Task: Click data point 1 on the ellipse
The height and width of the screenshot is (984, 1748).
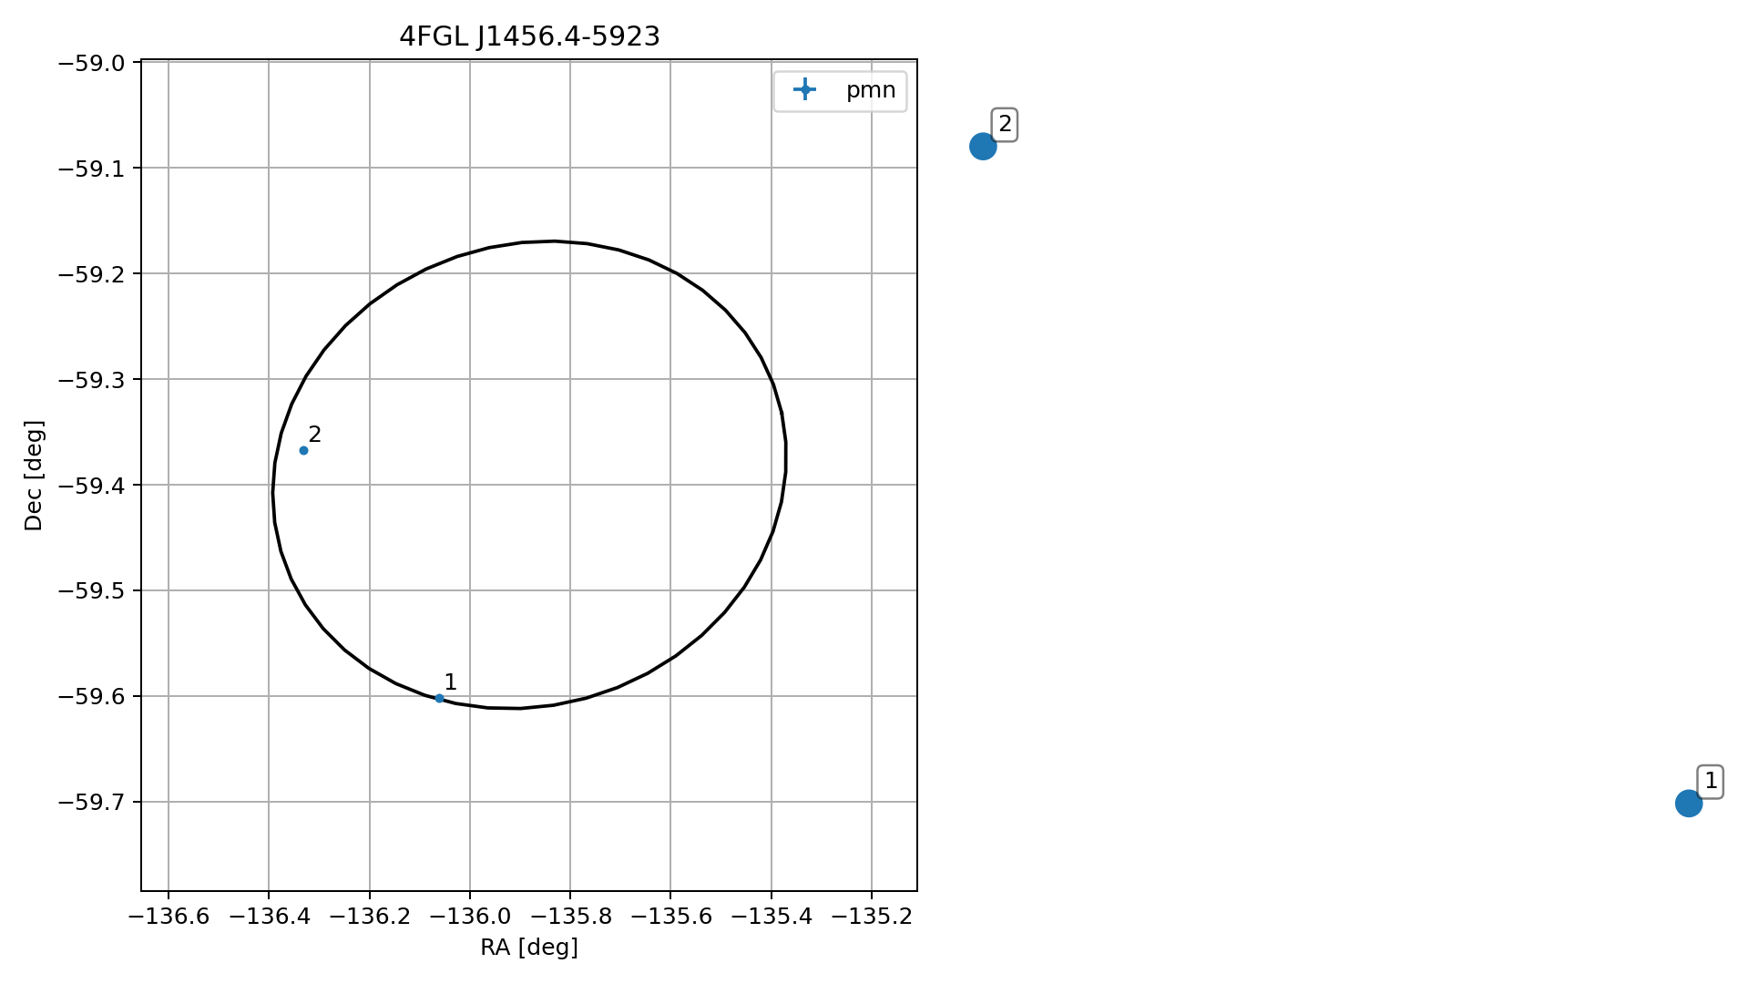Action: pos(439,698)
